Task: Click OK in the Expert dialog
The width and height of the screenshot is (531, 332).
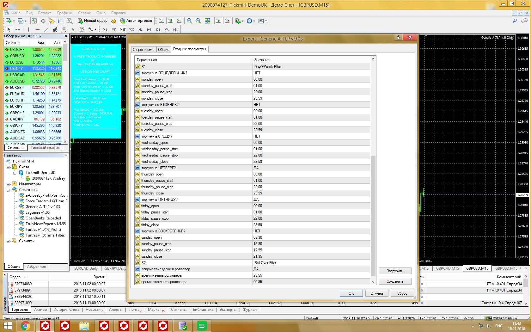Action: [x=351, y=293]
